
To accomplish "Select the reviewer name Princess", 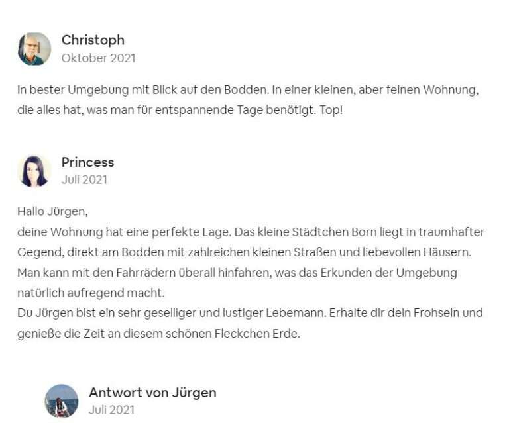I will coord(87,162).
